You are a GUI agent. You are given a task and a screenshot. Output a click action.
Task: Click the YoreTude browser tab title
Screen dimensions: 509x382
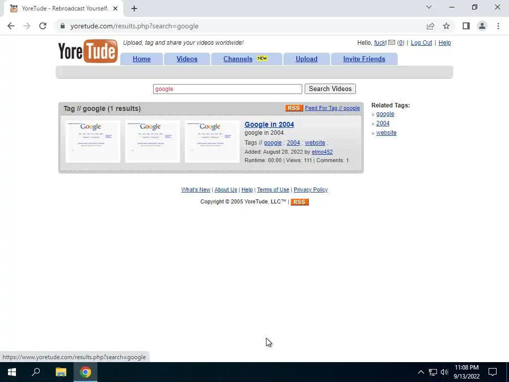65,8
